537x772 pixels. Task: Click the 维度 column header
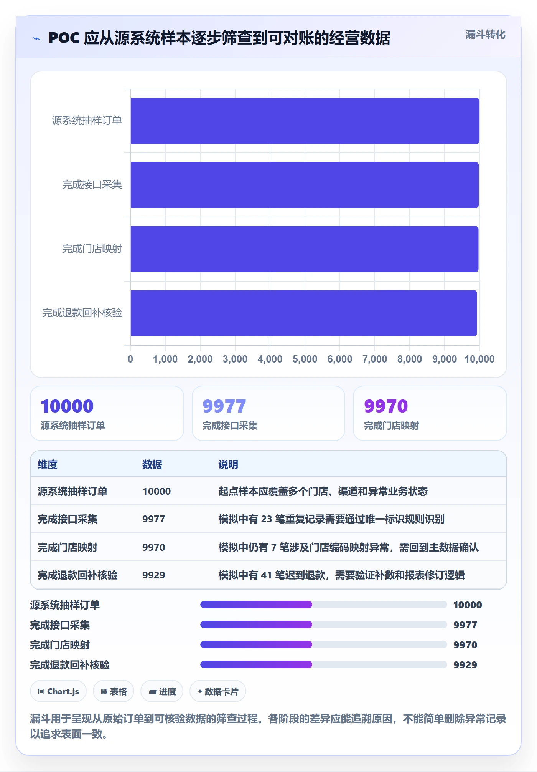pos(48,464)
